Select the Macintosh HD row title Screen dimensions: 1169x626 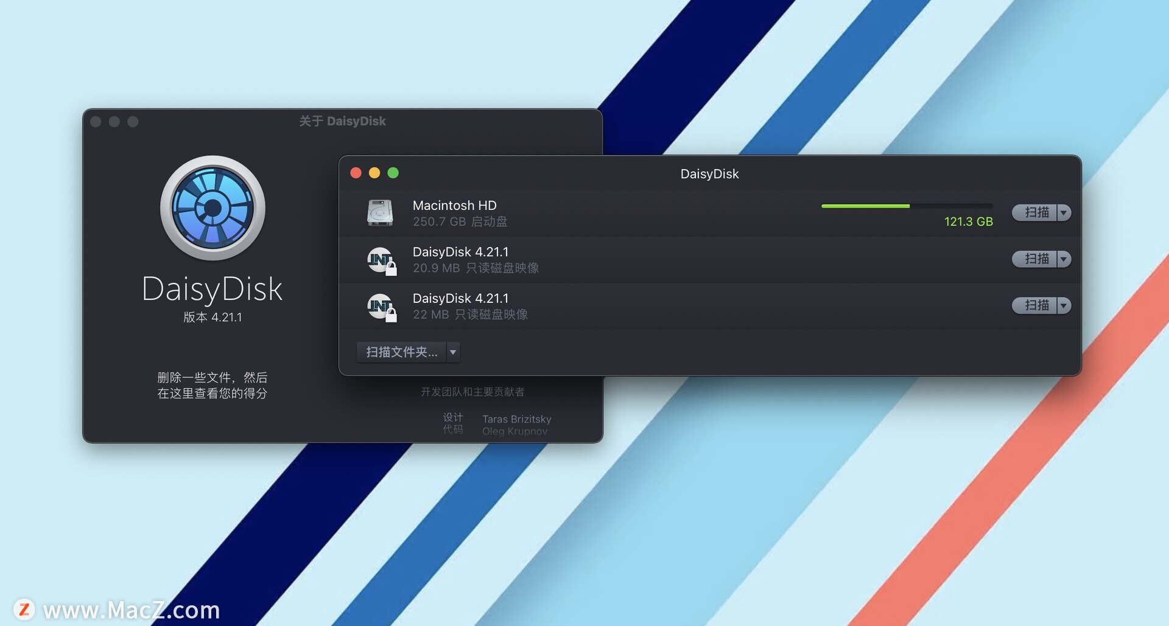click(x=454, y=206)
